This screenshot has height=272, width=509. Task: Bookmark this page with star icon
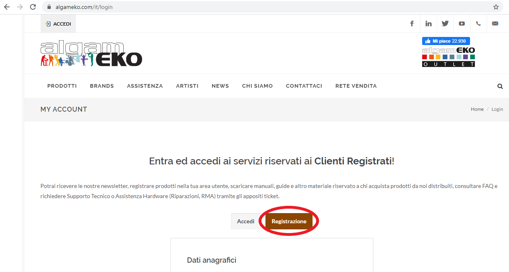coord(496,7)
